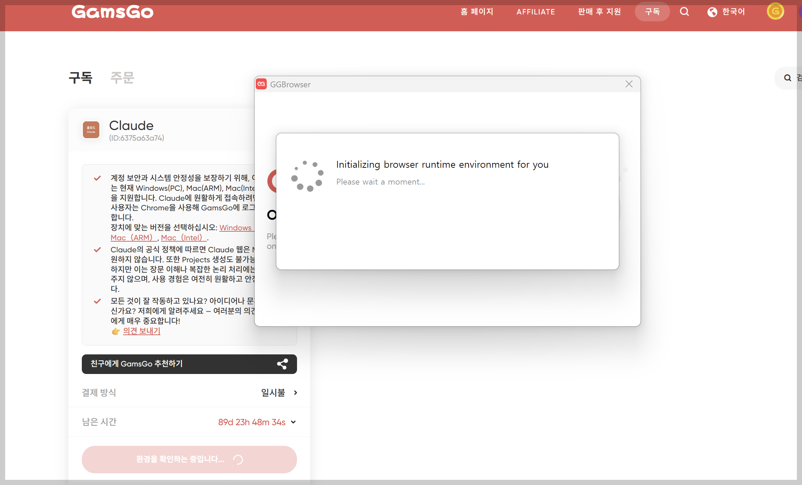Click the share icon on the recommend banner
Viewport: 802px width, 485px height.
click(x=282, y=364)
